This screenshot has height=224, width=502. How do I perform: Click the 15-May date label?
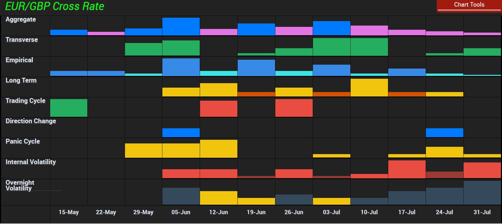(x=69, y=212)
